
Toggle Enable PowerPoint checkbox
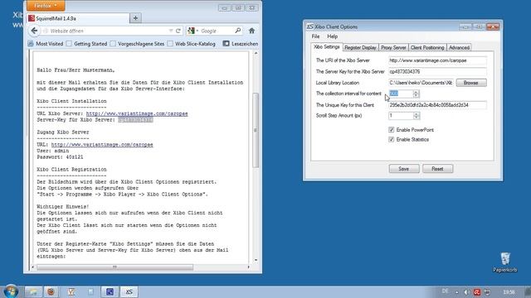point(392,130)
